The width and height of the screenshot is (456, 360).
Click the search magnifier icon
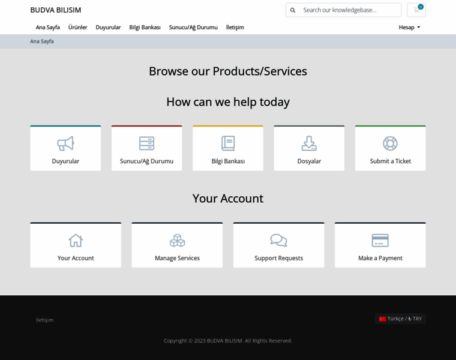[293, 10]
